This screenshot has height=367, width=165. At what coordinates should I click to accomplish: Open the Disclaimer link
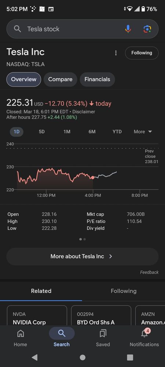(x=84, y=112)
